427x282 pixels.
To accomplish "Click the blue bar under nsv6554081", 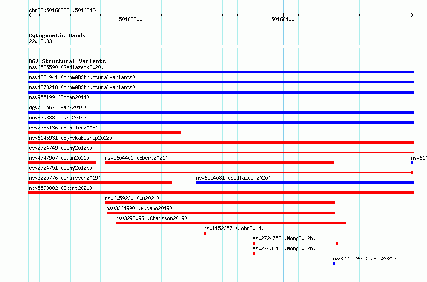I will click(305, 183).
